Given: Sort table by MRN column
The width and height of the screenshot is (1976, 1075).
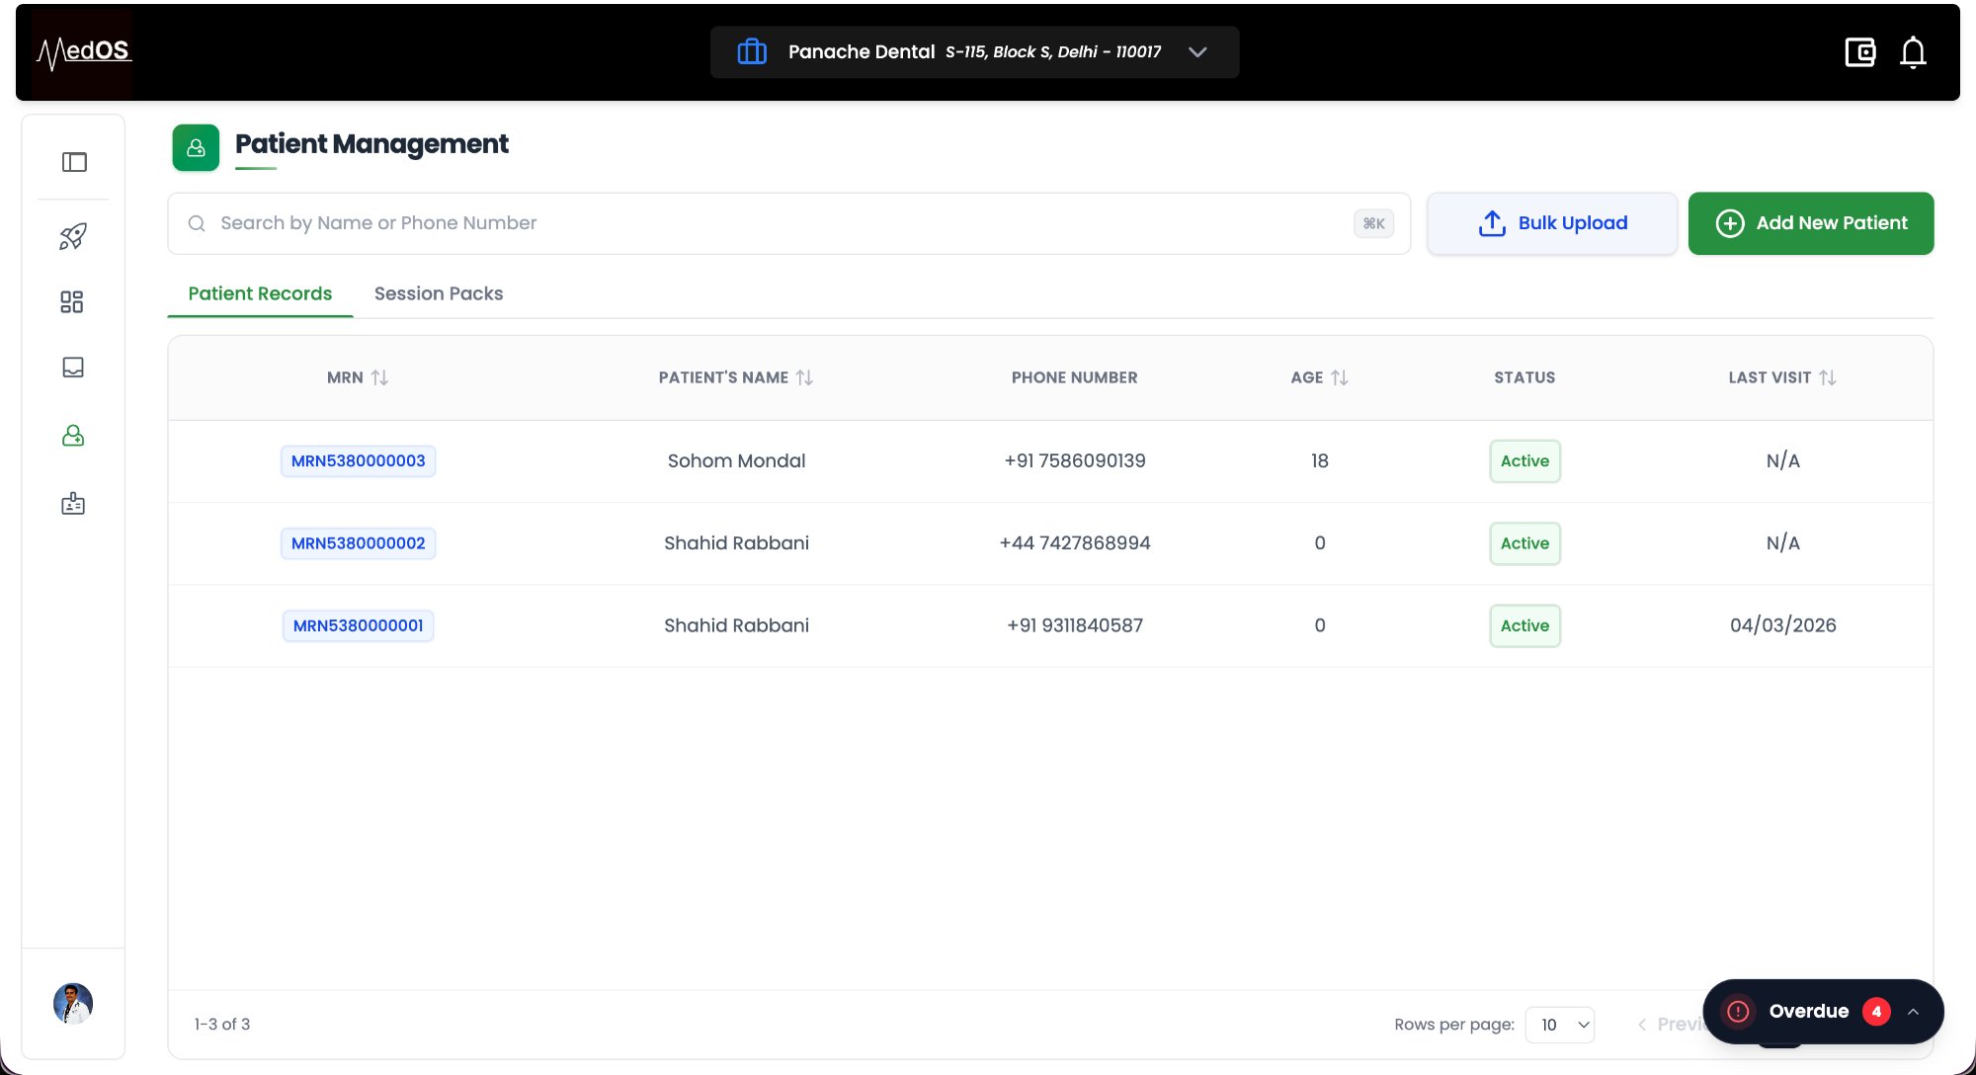Looking at the screenshot, I should tap(379, 377).
